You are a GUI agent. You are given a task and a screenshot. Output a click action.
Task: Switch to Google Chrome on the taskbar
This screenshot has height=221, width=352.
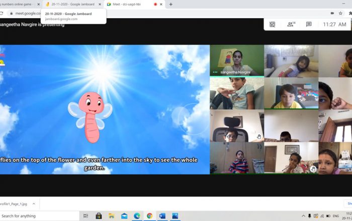pyautogui.click(x=149, y=216)
